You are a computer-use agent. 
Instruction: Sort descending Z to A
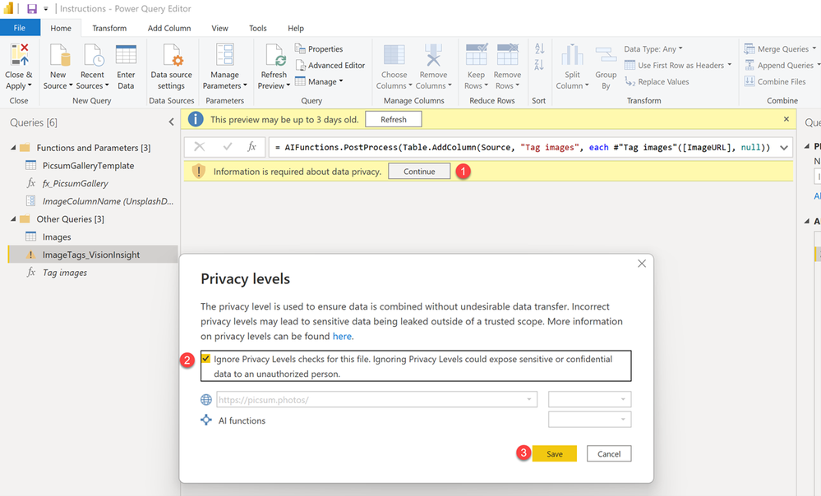539,65
